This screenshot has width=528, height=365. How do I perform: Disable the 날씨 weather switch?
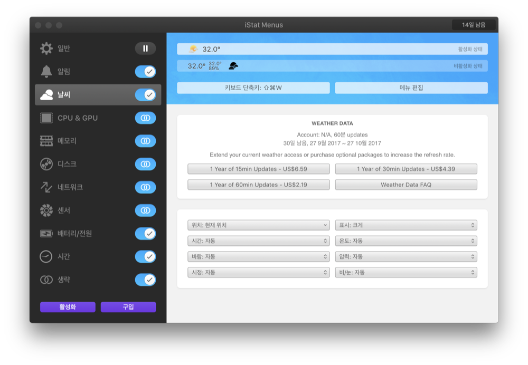click(x=146, y=95)
